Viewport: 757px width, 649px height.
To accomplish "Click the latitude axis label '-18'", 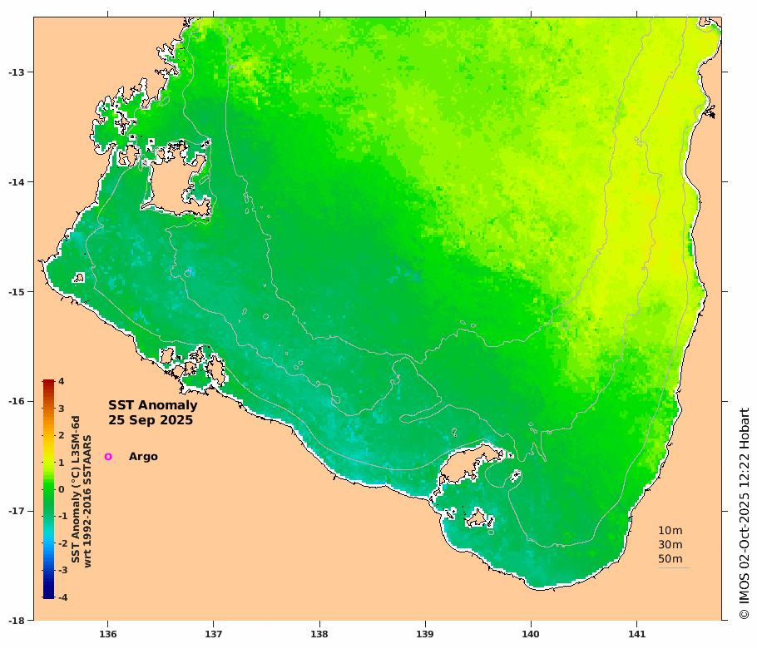I will pos(15,621).
